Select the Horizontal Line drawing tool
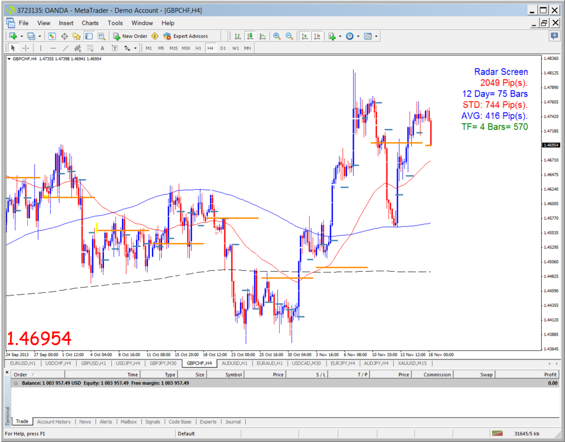565x442 pixels. tap(53, 48)
